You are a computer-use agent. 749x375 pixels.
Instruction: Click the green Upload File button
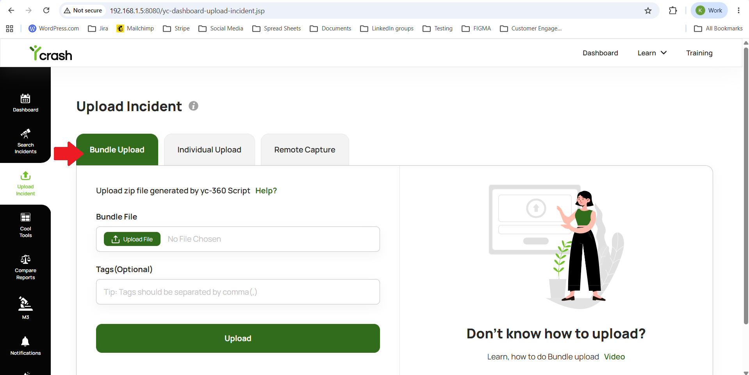tap(132, 239)
